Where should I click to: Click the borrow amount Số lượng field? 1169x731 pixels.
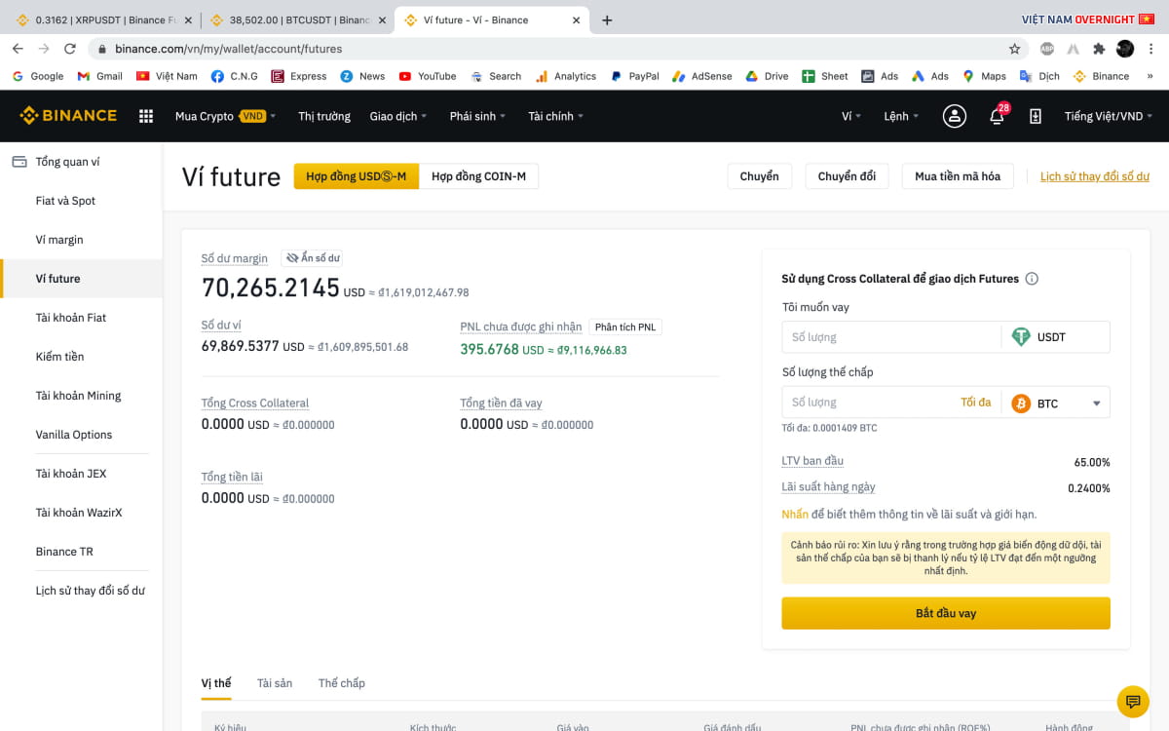[x=891, y=337]
